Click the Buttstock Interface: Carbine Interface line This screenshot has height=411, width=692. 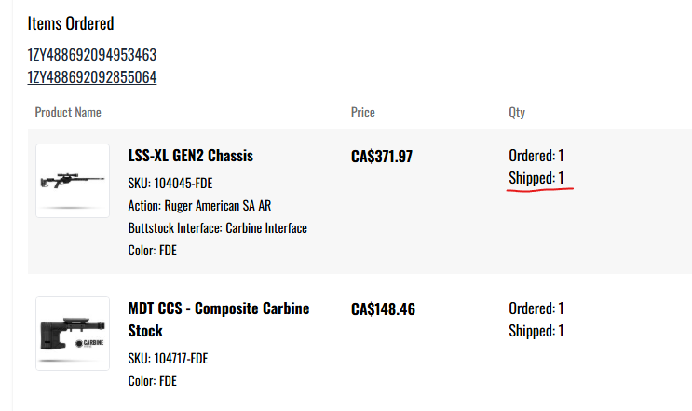(x=217, y=227)
